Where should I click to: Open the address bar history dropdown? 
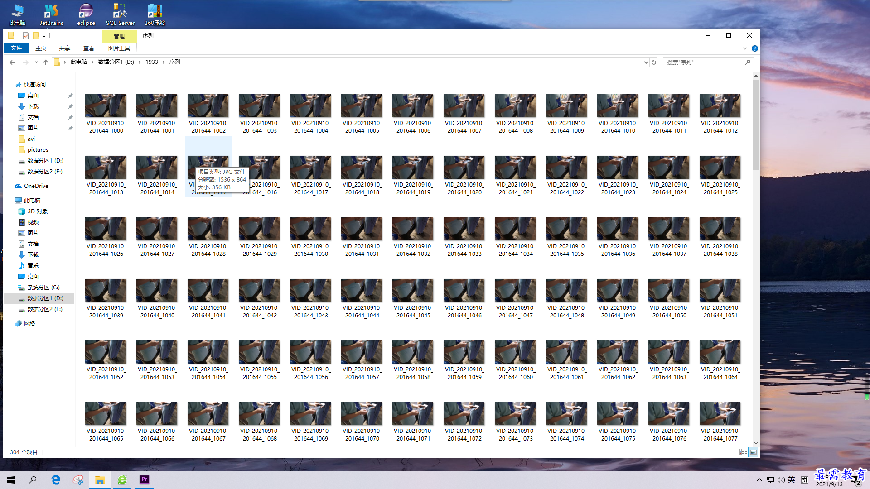click(x=646, y=62)
